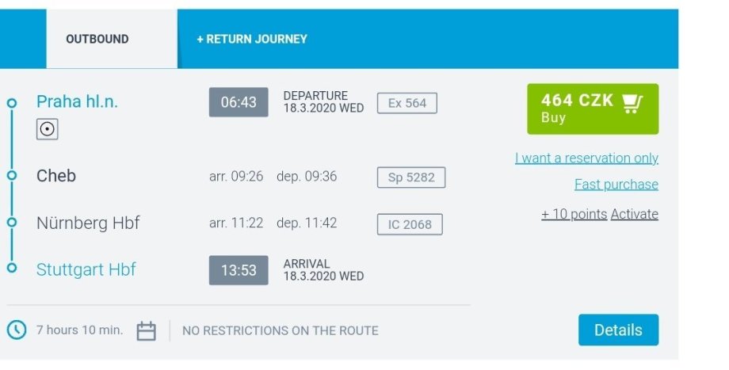Open the Stuttgart Hbf station link
Viewport: 729px width, 370px height.
[86, 269]
